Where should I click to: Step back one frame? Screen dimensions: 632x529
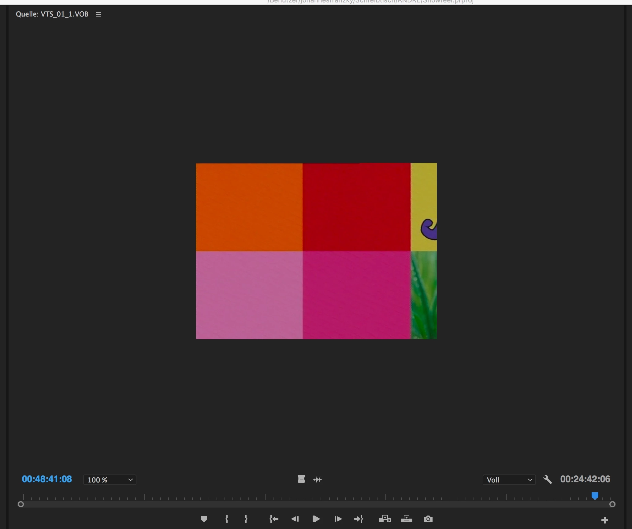click(295, 519)
